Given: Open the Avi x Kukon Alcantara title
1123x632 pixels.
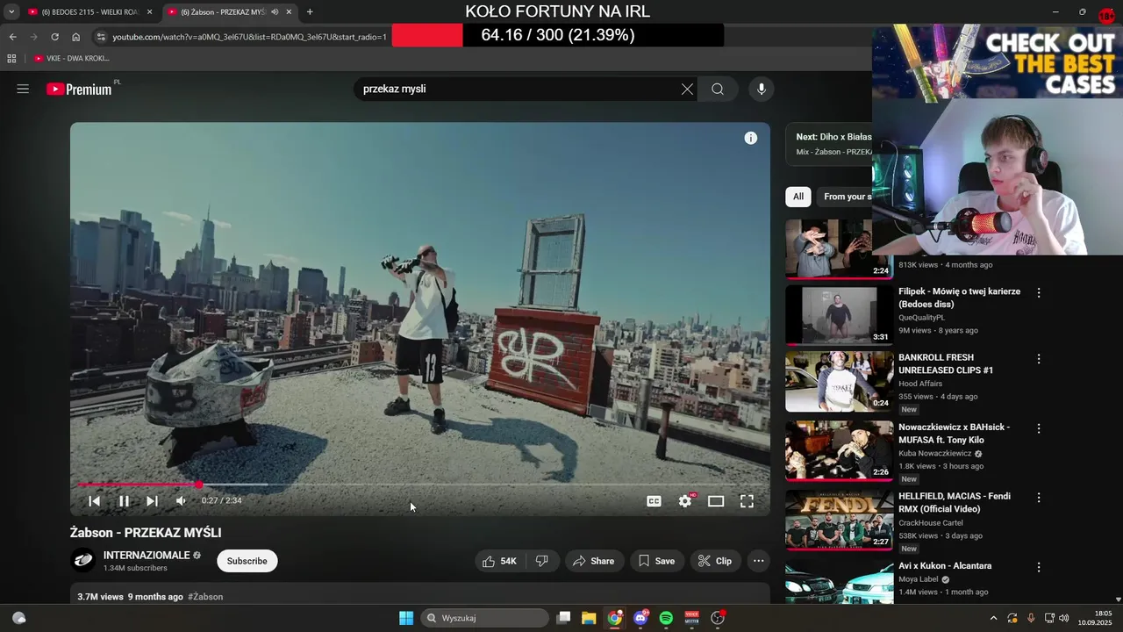Looking at the screenshot, I should click(945, 566).
